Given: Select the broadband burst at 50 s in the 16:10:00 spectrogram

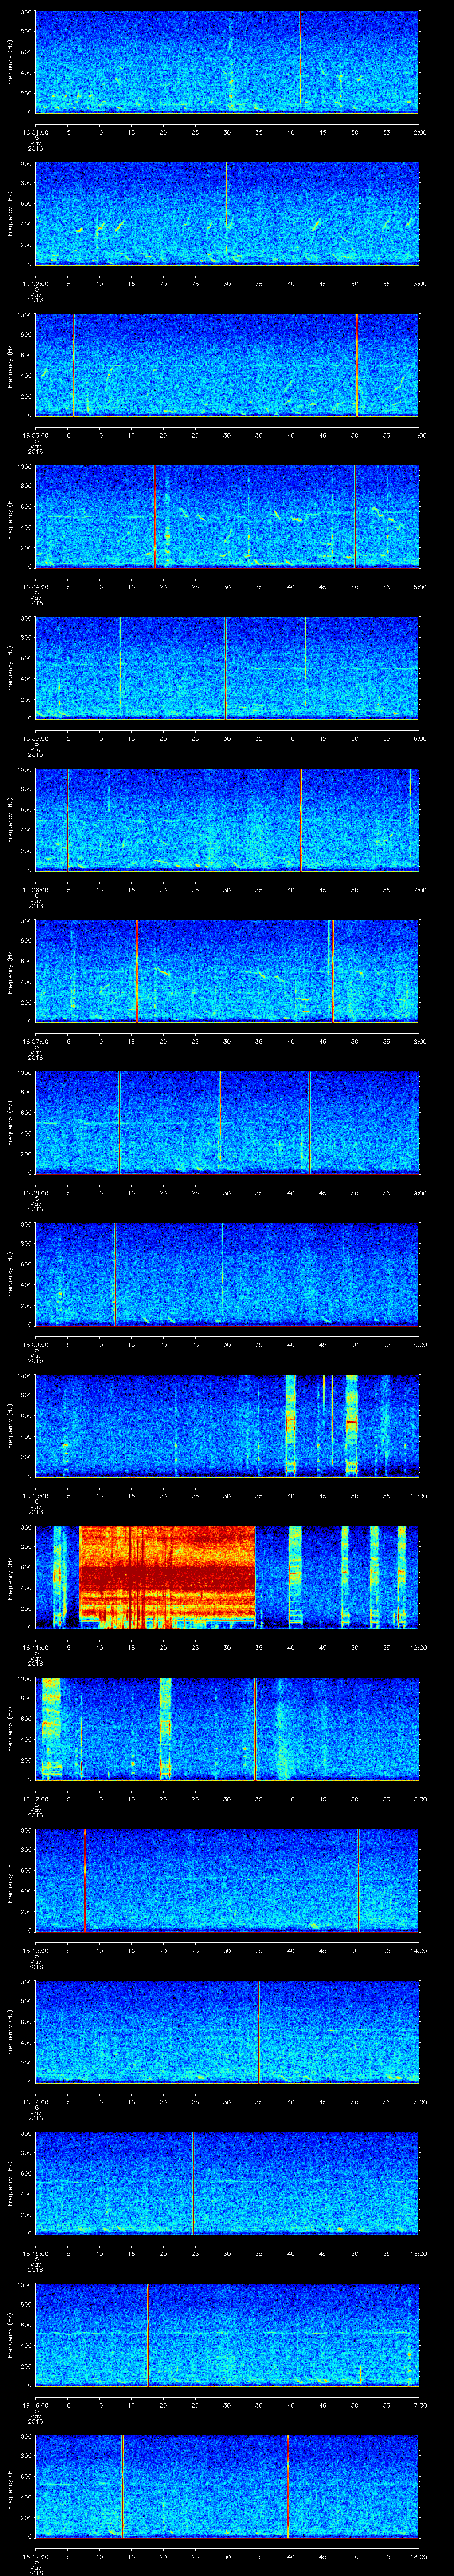Looking at the screenshot, I should pos(351,1425).
